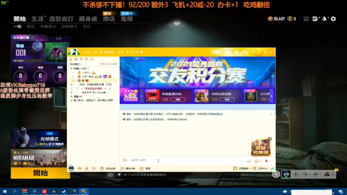Toggle the YY microphone icon
The image size is (347, 195).
pyautogui.click(x=86, y=169)
